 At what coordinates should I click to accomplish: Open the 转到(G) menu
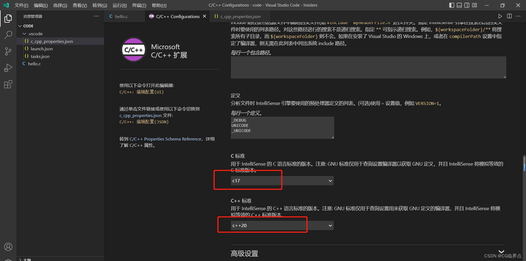pyautogui.click(x=100, y=5)
